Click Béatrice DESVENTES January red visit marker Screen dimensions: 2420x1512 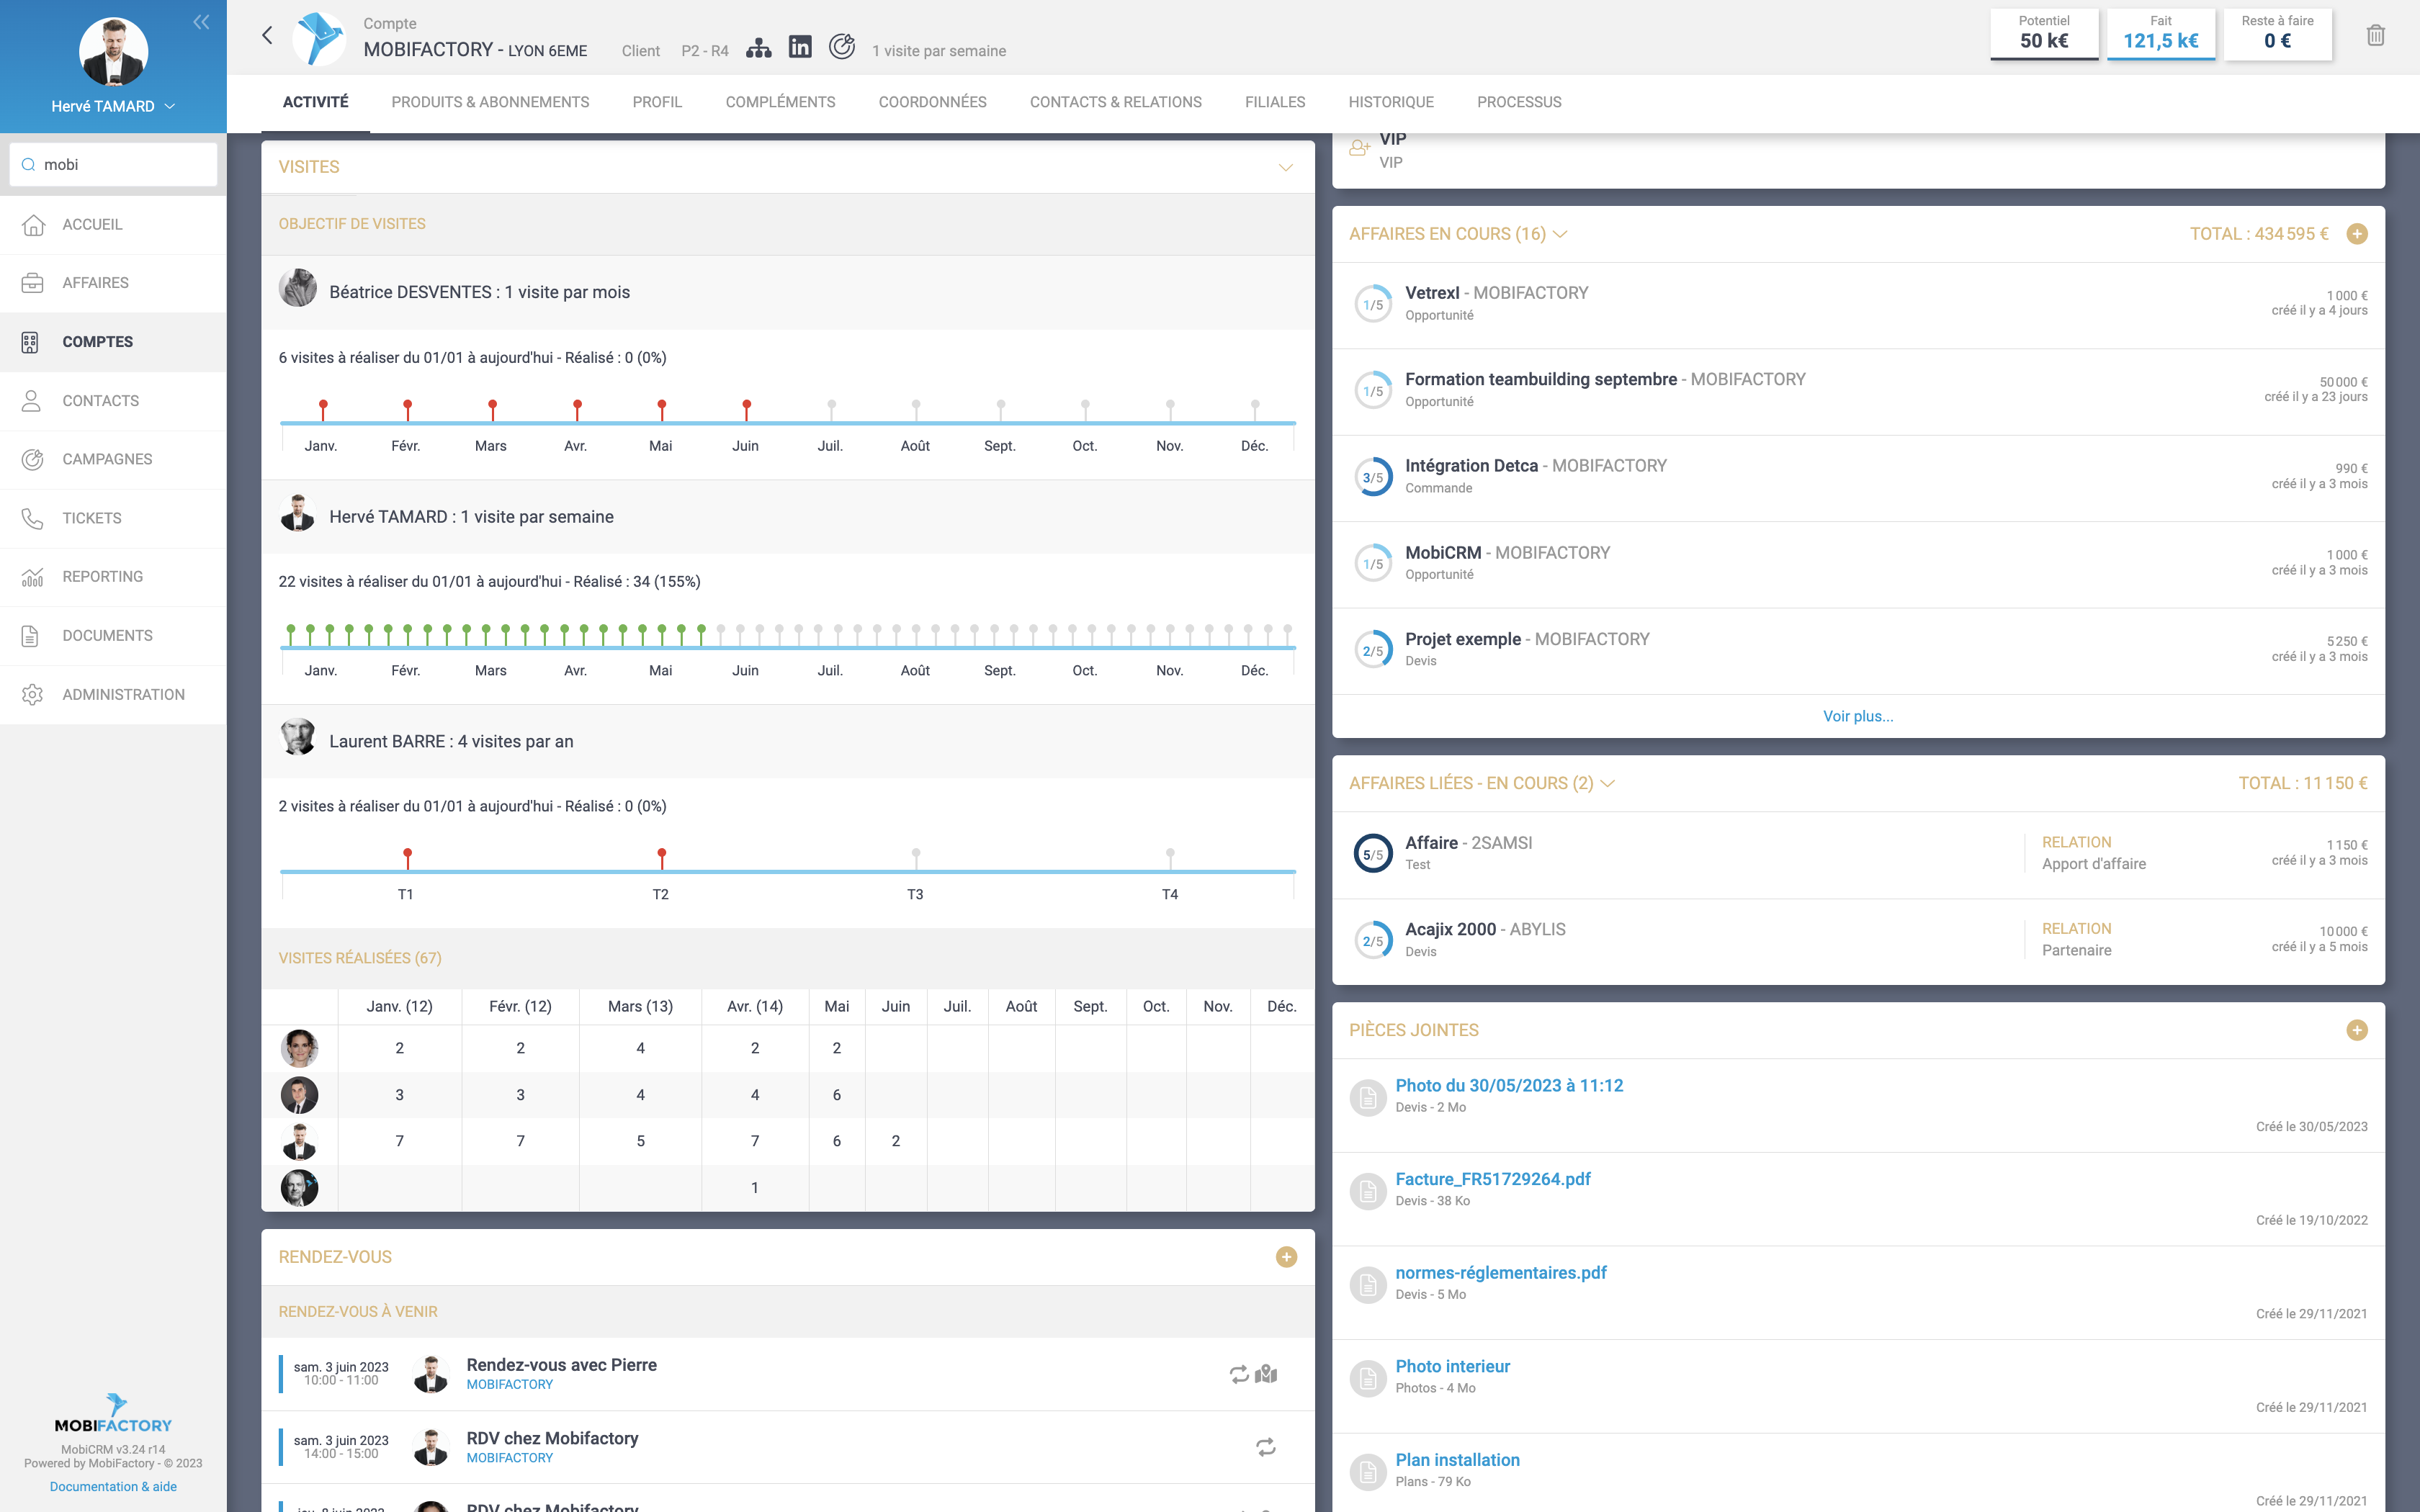coord(323,408)
